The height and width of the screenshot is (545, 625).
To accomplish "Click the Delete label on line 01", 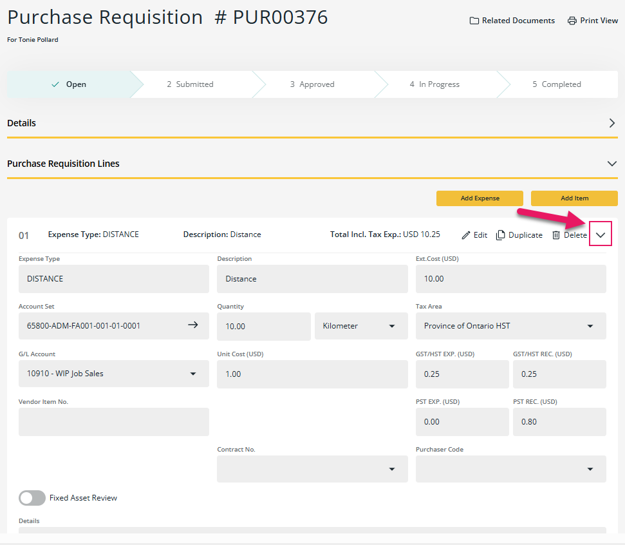I will pos(575,235).
